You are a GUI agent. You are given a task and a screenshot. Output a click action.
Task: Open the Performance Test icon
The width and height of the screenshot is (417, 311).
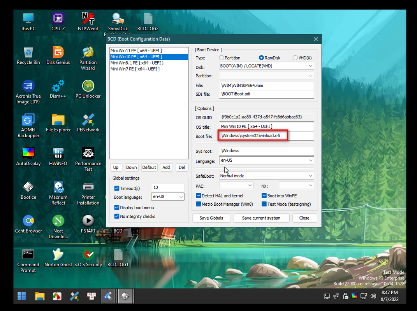pyautogui.click(x=88, y=159)
